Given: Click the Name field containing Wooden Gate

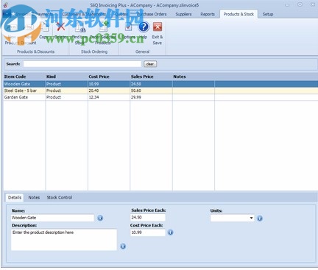Looking at the screenshot, I should click(x=52, y=218).
